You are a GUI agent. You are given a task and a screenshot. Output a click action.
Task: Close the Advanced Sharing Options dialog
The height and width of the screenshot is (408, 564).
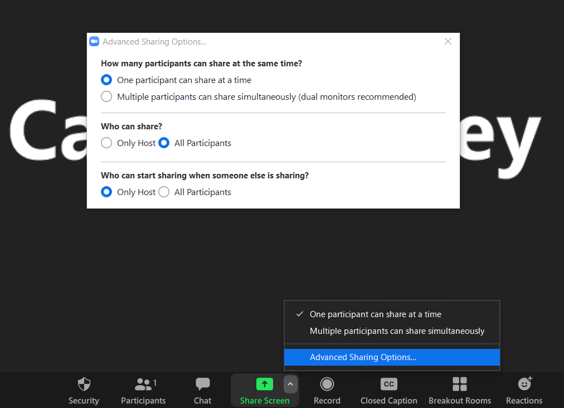click(448, 41)
